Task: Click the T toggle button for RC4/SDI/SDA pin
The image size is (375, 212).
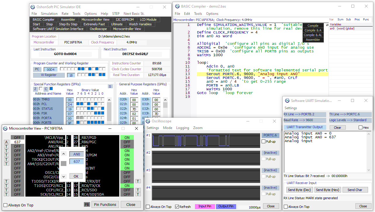Action: coord(138,194)
